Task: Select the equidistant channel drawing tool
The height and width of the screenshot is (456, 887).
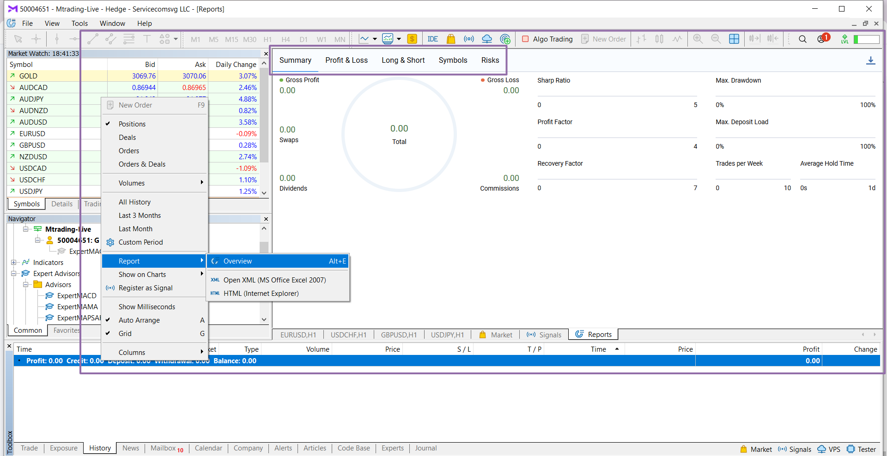Action: point(111,39)
